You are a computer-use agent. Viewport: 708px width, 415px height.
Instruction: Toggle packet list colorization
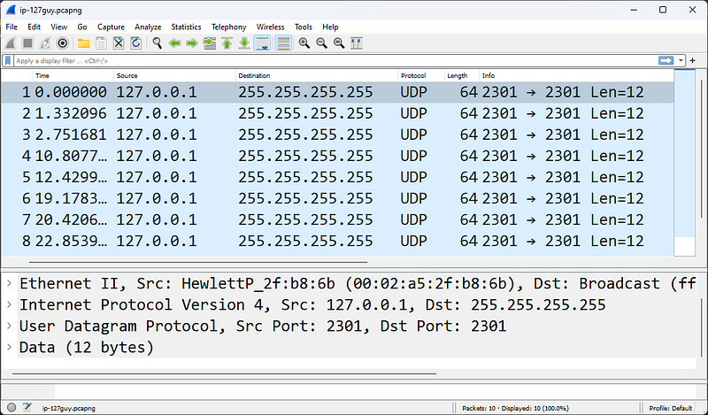click(283, 43)
